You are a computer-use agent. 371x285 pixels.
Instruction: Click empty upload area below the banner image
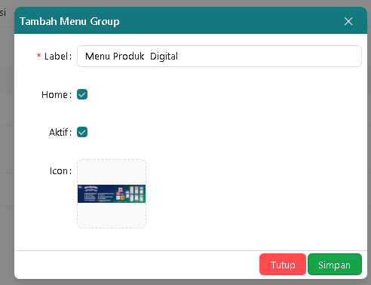112,215
